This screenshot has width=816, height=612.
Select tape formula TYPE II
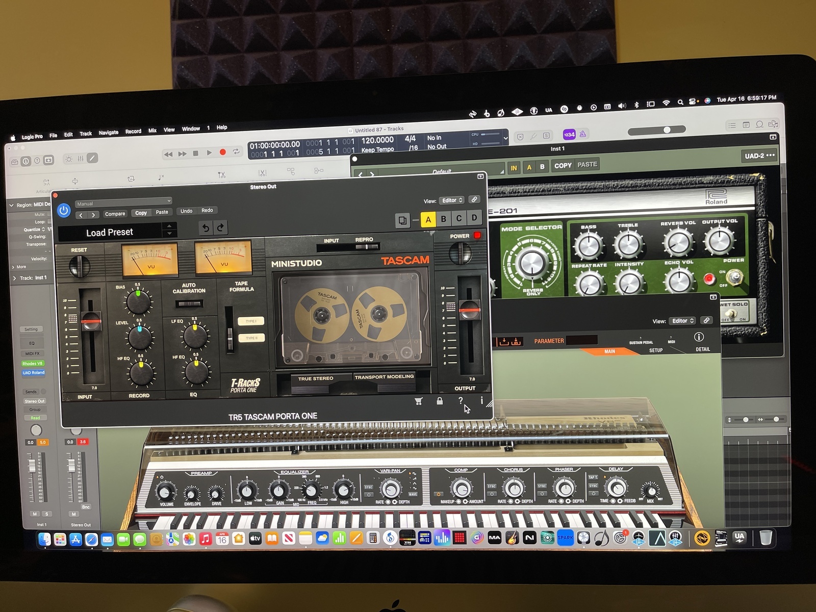(251, 338)
